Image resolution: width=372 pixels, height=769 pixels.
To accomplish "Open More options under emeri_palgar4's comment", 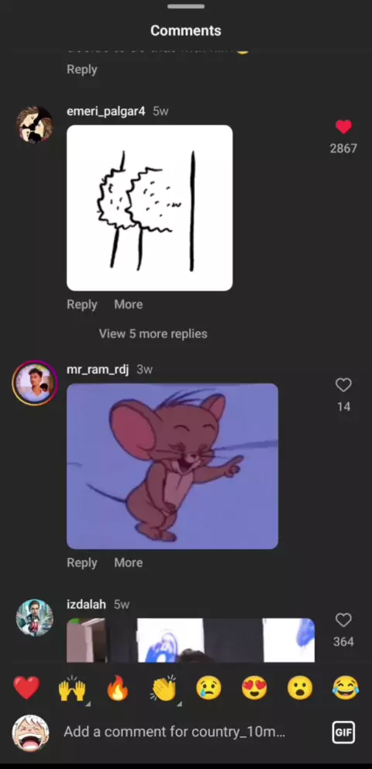I will (x=129, y=305).
